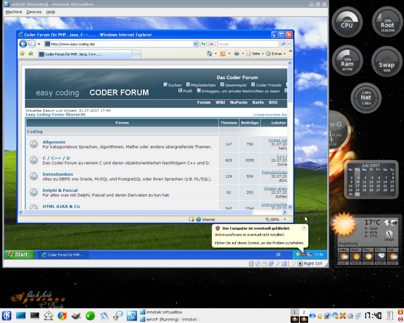This screenshot has height=323, width=404.
Task: Dismiss the security warning balloon
Action: tap(304, 228)
